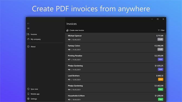182x102 pixels.
Task: Click the Invoices page heading
Action: click(x=71, y=24)
